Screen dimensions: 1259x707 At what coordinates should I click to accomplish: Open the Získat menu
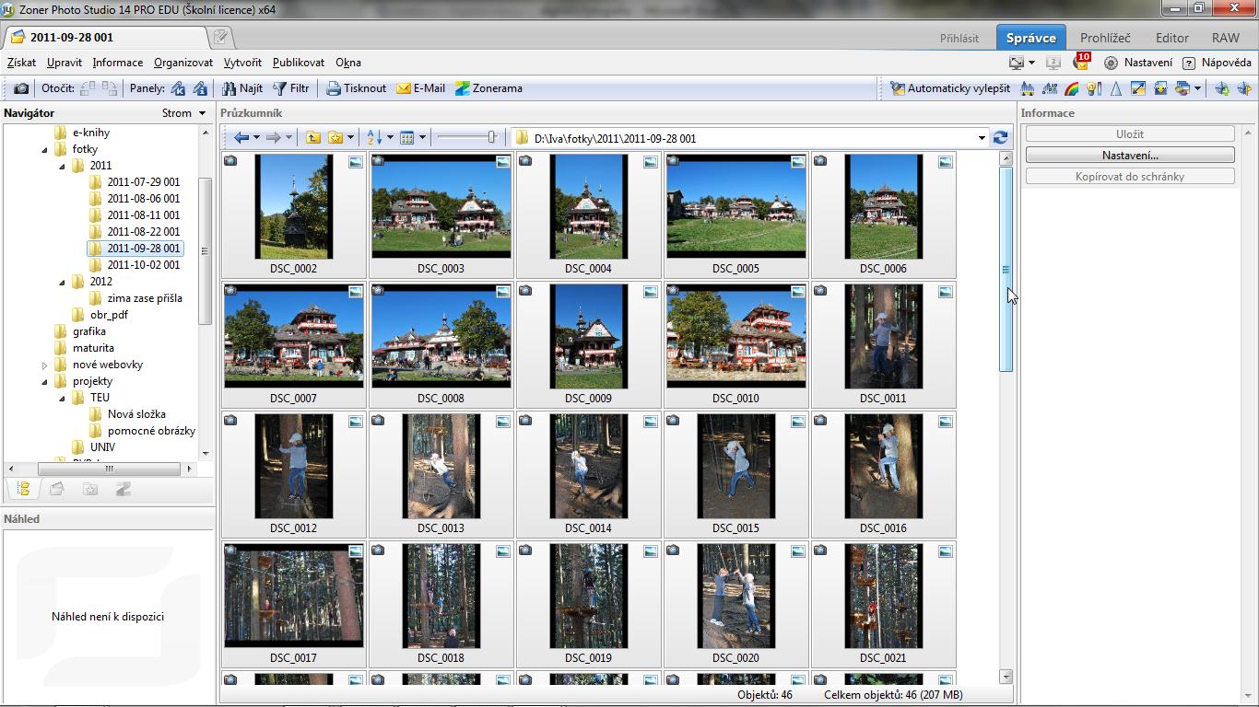point(21,63)
